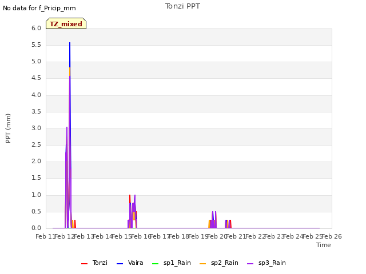Click the Time x-axis label
366x274 pixels.
[324, 245]
